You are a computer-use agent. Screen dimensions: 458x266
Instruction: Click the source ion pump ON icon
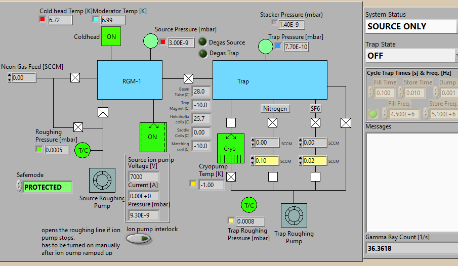[153, 137]
